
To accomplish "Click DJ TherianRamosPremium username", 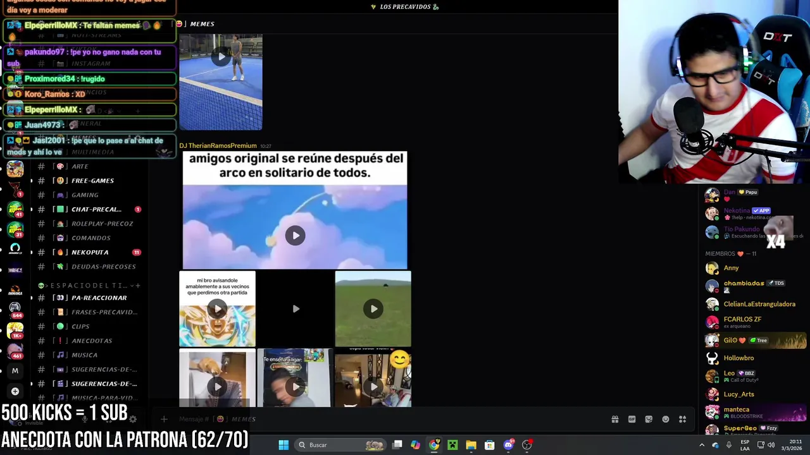I will 218,146.
